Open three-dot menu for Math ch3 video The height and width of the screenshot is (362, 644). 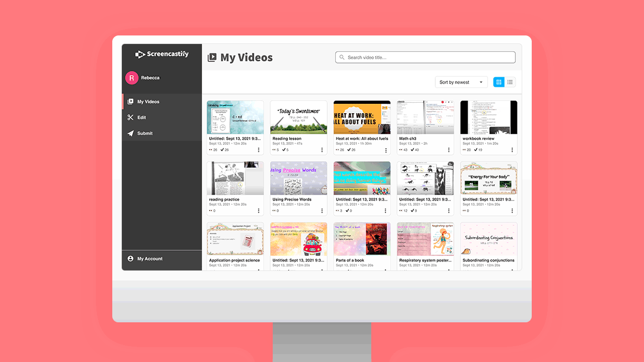pos(449,150)
